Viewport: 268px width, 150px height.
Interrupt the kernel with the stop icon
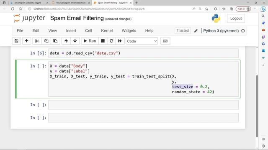tap(103, 41)
